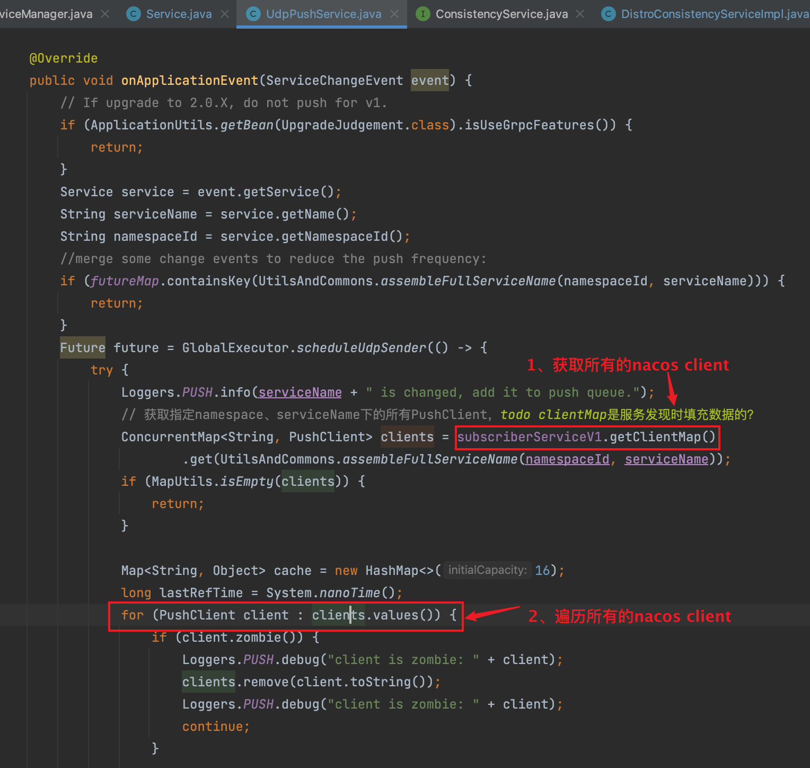Click clients.values() in the for loop
The height and width of the screenshot is (768, 810).
tap(376, 615)
